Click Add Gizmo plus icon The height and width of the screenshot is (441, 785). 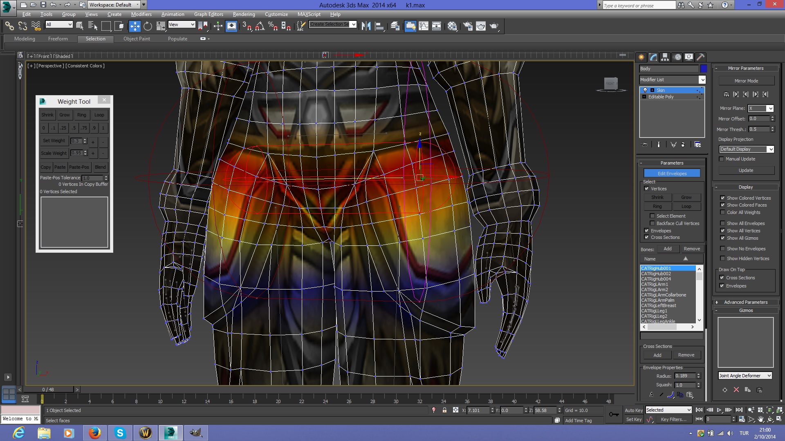tap(725, 390)
